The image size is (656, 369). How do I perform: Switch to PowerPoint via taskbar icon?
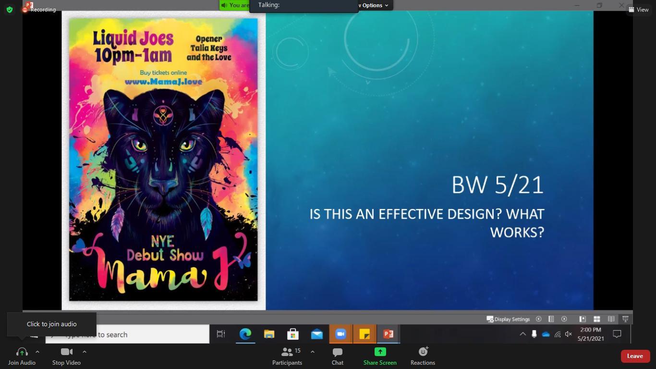click(x=389, y=334)
